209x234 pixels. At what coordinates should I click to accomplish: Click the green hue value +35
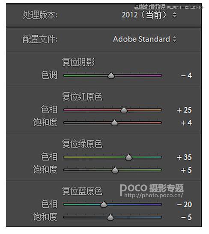click(185, 157)
